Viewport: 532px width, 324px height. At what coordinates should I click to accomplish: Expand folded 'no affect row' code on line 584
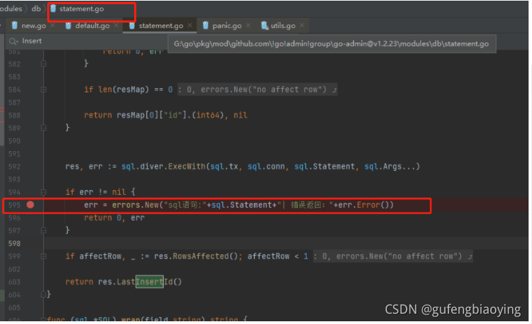tap(257, 90)
